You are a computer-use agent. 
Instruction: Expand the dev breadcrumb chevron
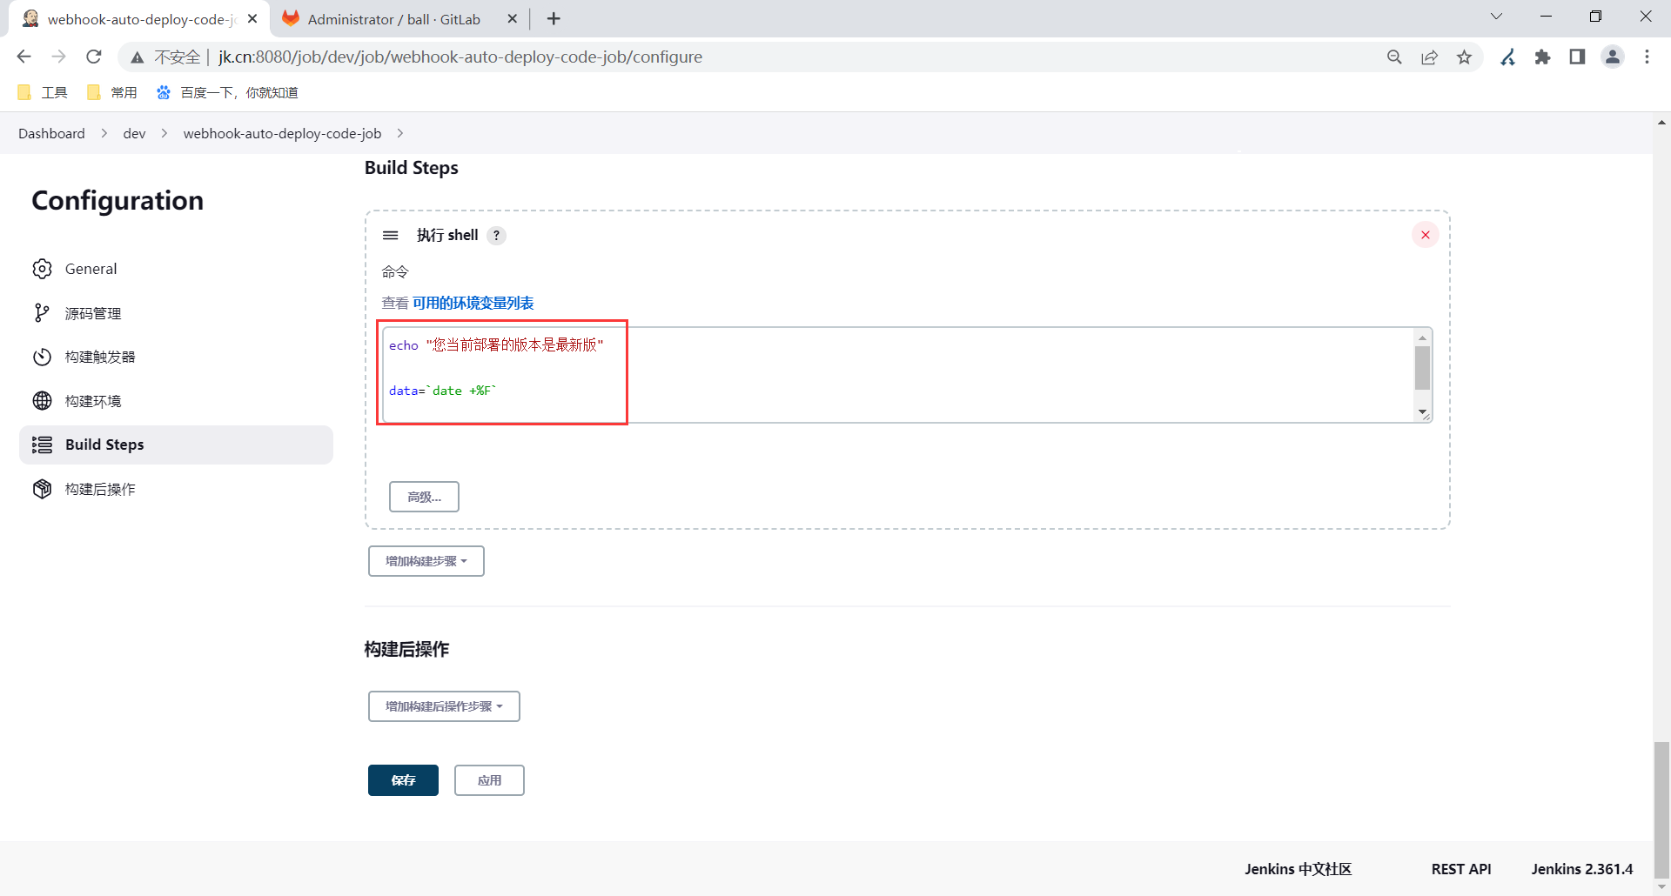point(164,133)
